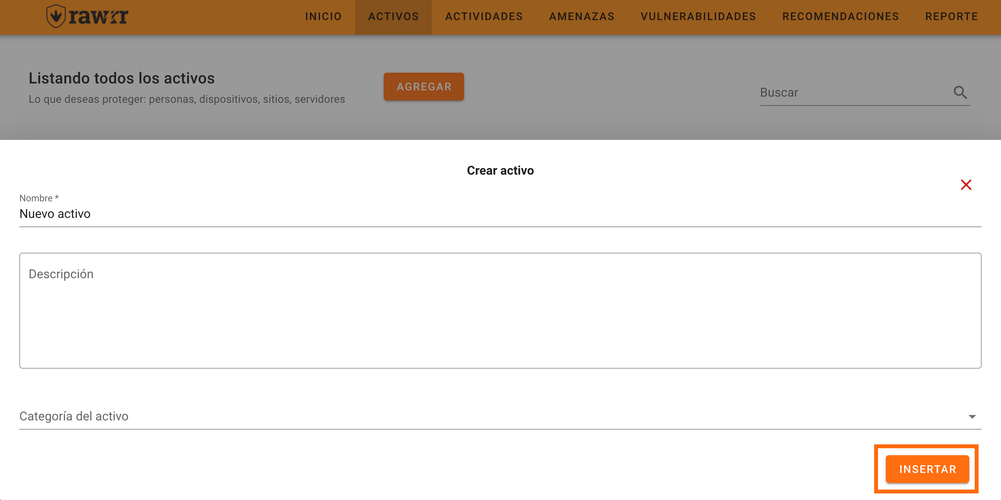Click the magnifying glass search icon
The height and width of the screenshot is (500, 1001).
960,92
